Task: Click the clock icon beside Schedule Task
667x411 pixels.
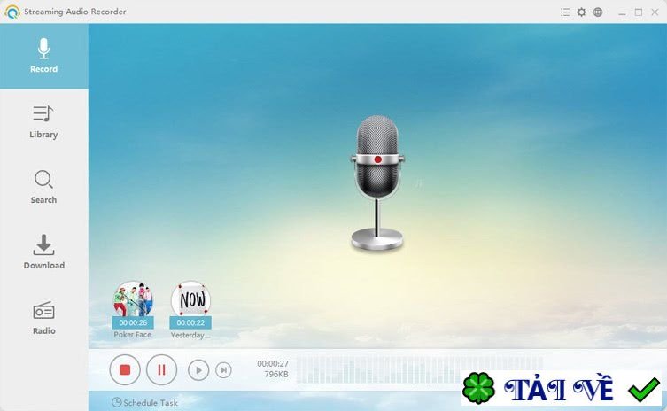Action: (x=117, y=402)
